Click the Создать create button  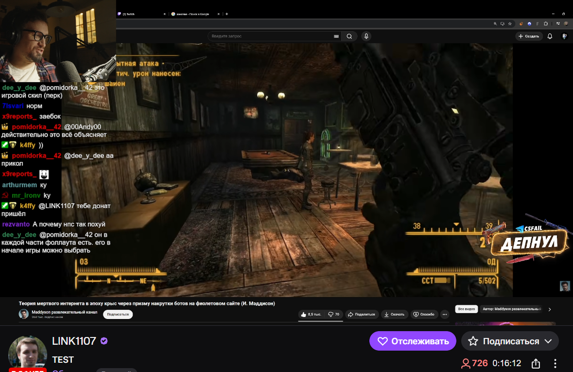[x=528, y=36]
